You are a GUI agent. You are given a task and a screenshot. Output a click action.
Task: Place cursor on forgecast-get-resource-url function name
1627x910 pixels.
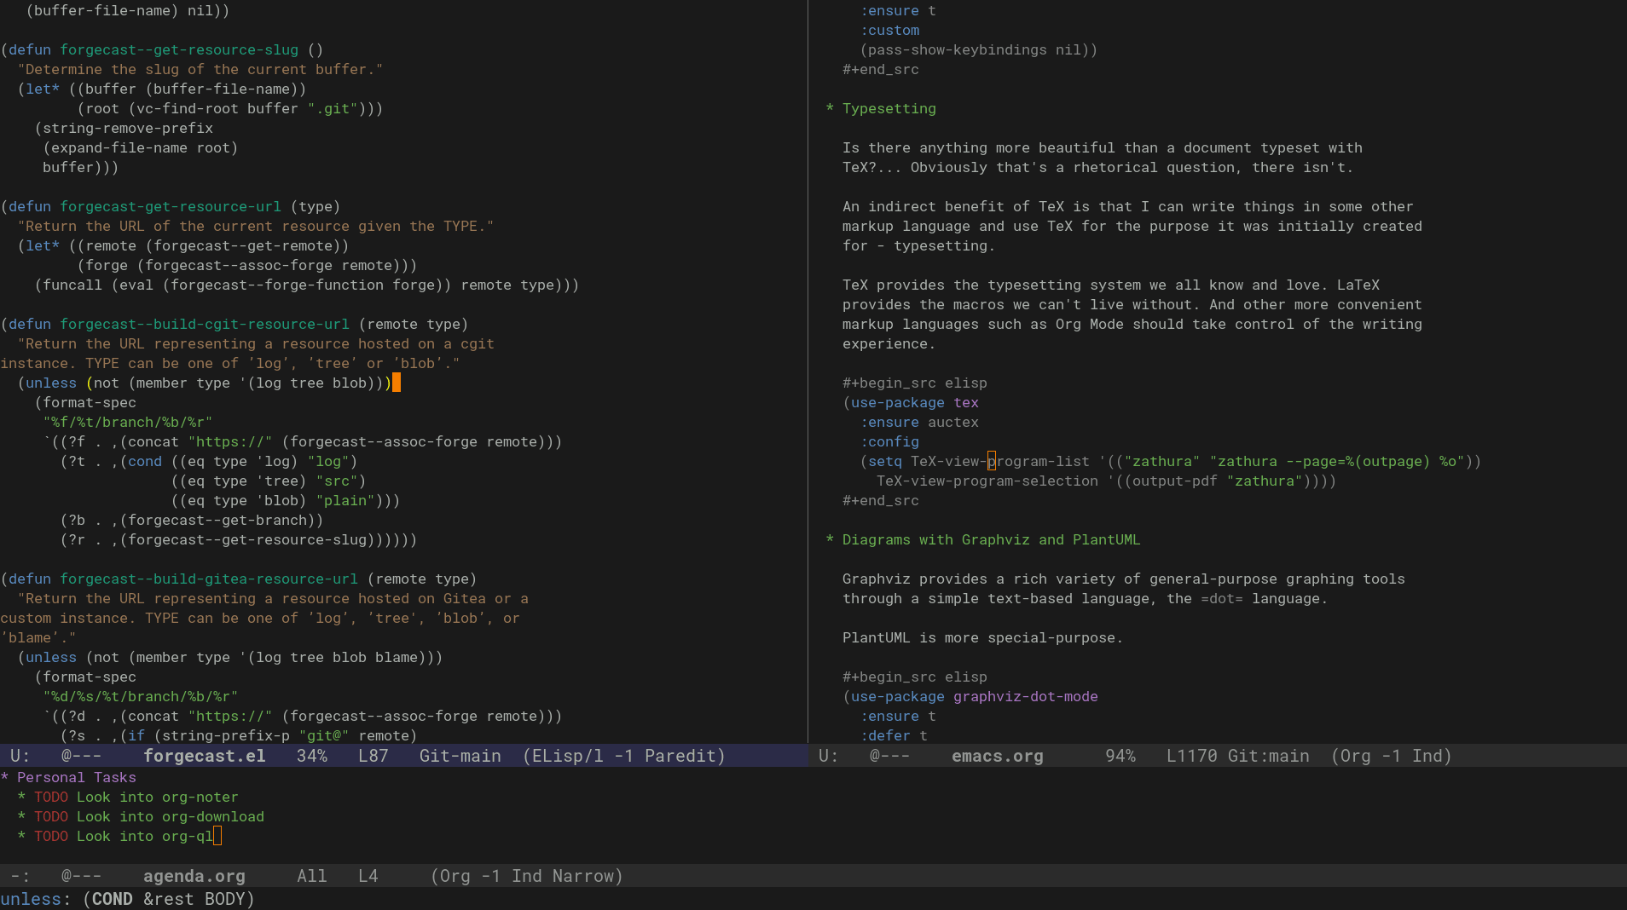pos(171,206)
